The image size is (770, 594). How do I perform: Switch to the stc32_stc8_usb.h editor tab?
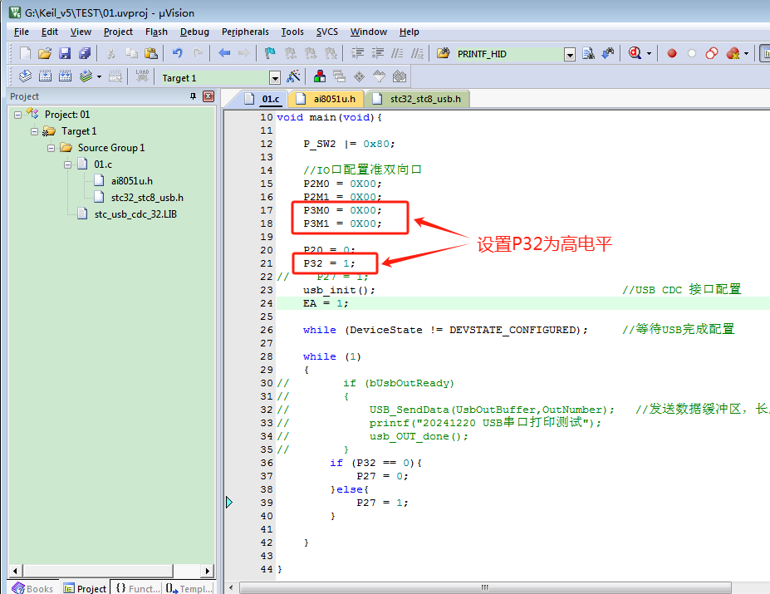click(418, 99)
